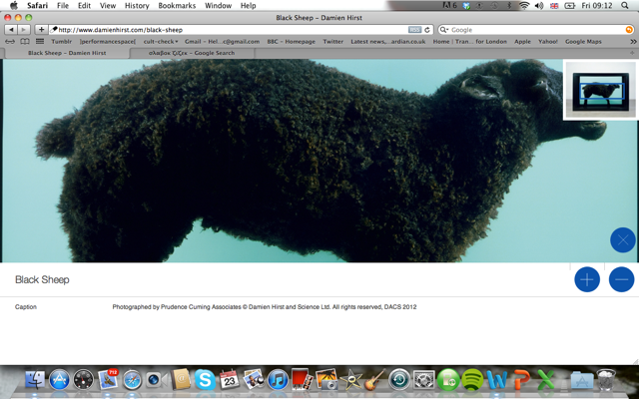
Task: Open Spotlight search magnifier in menu bar
Action: 625,5
